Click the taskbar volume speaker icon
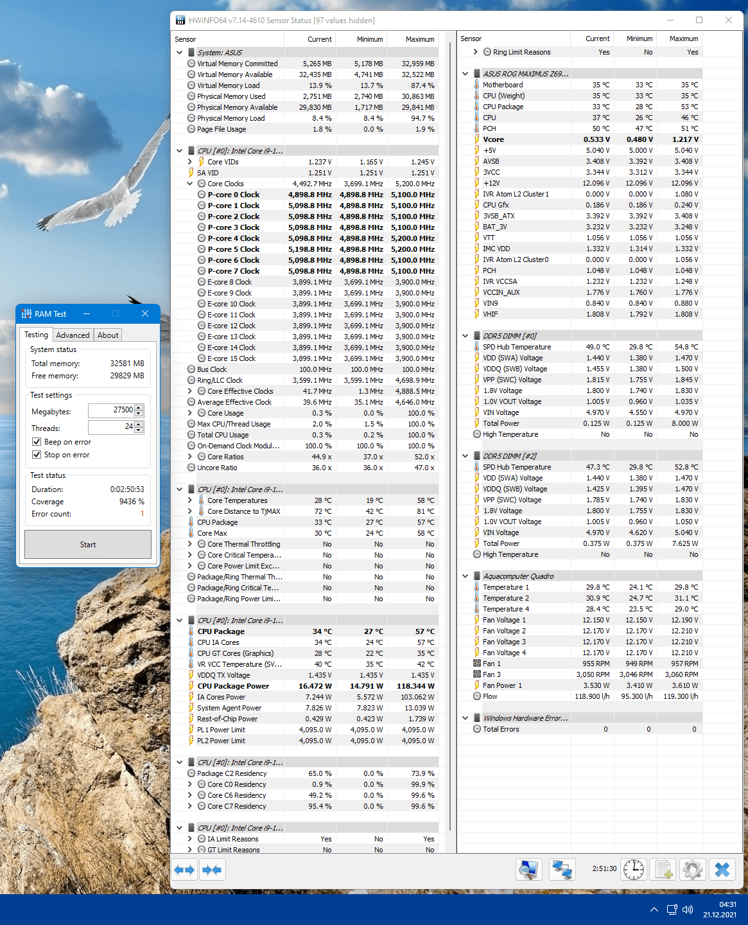Screen dimensions: 748x925 pyautogui.click(x=688, y=910)
